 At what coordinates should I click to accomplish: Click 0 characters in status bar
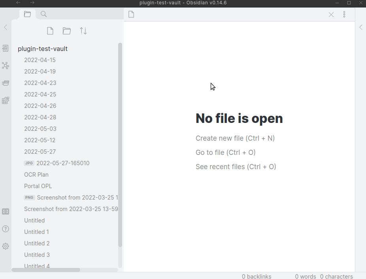(336, 277)
